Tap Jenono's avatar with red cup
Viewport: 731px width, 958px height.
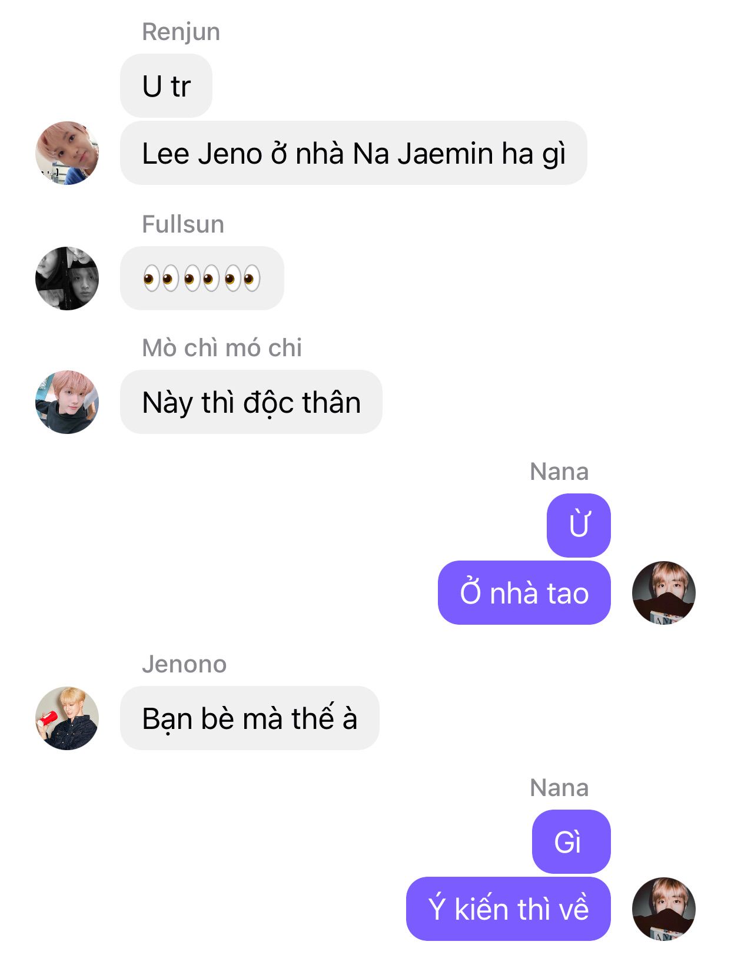pyautogui.click(x=67, y=718)
